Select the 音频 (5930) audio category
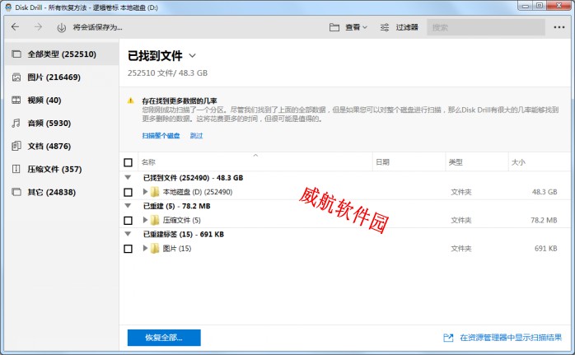Image resolution: width=575 pixels, height=355 pixels. (x=47, y=124)
